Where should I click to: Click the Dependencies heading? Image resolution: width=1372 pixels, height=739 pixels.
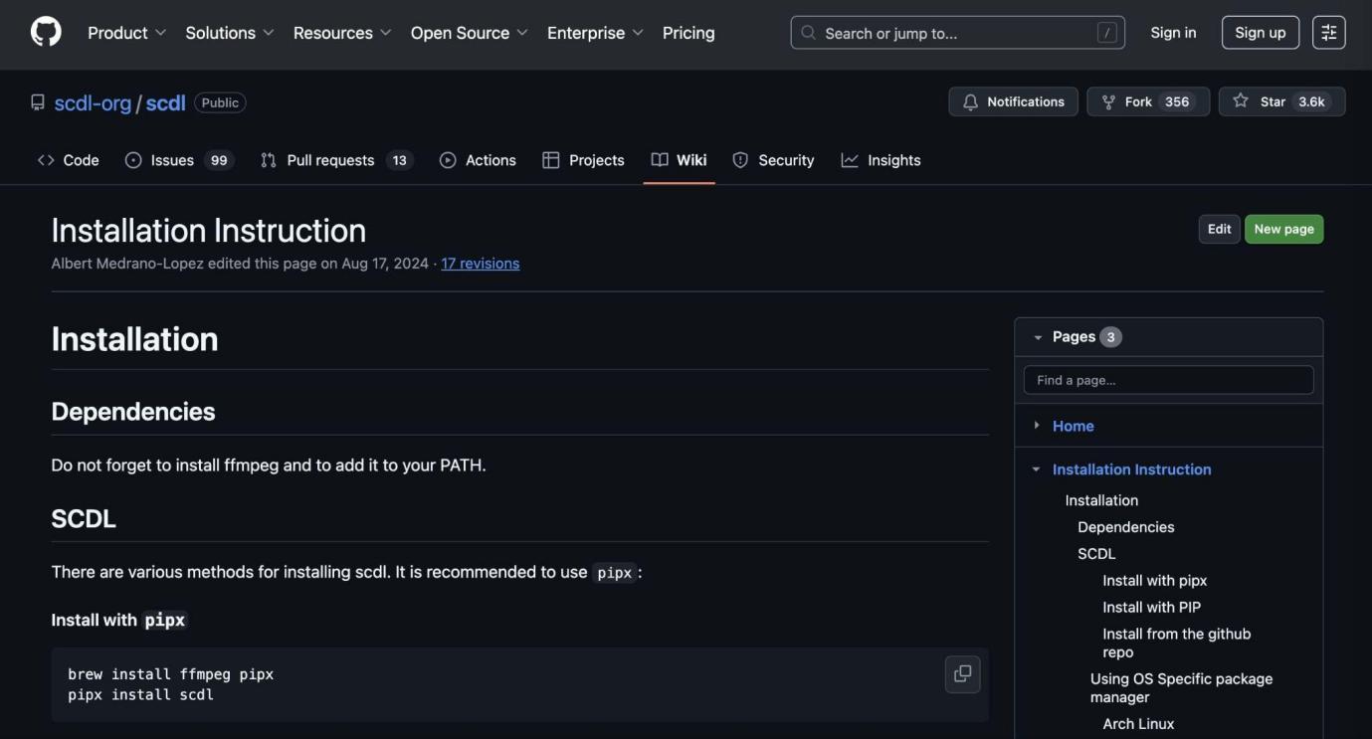click(x=133, y=412)
